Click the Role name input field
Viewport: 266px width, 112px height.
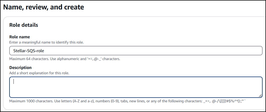(x=136, y=51)
